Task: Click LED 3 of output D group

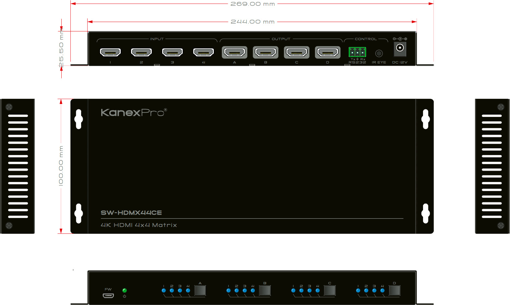Action: (x=374, y=290)
